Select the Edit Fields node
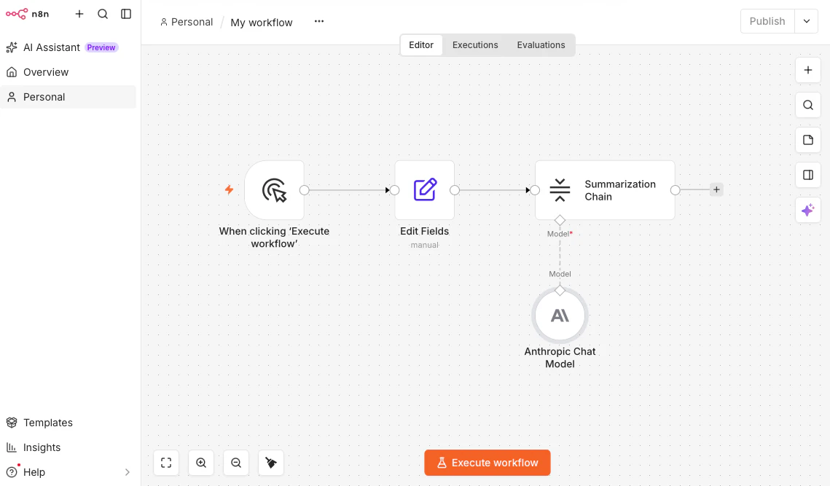The width and height of the screenshot is (830, 486). [x=425, y=190]
